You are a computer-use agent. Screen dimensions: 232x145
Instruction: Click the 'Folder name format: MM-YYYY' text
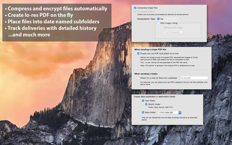point(160,107)
